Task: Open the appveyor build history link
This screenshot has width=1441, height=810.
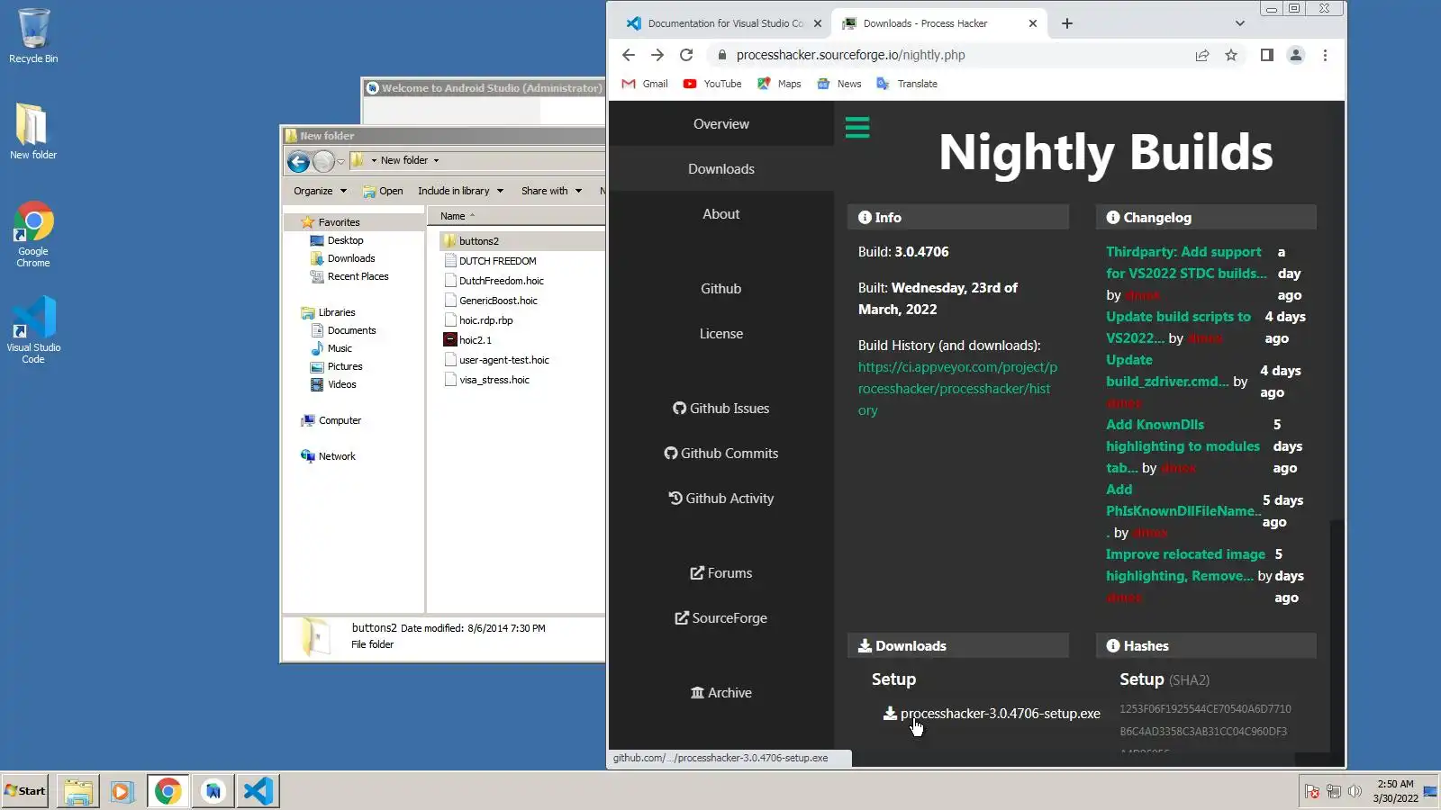Action: coord(956,389)
